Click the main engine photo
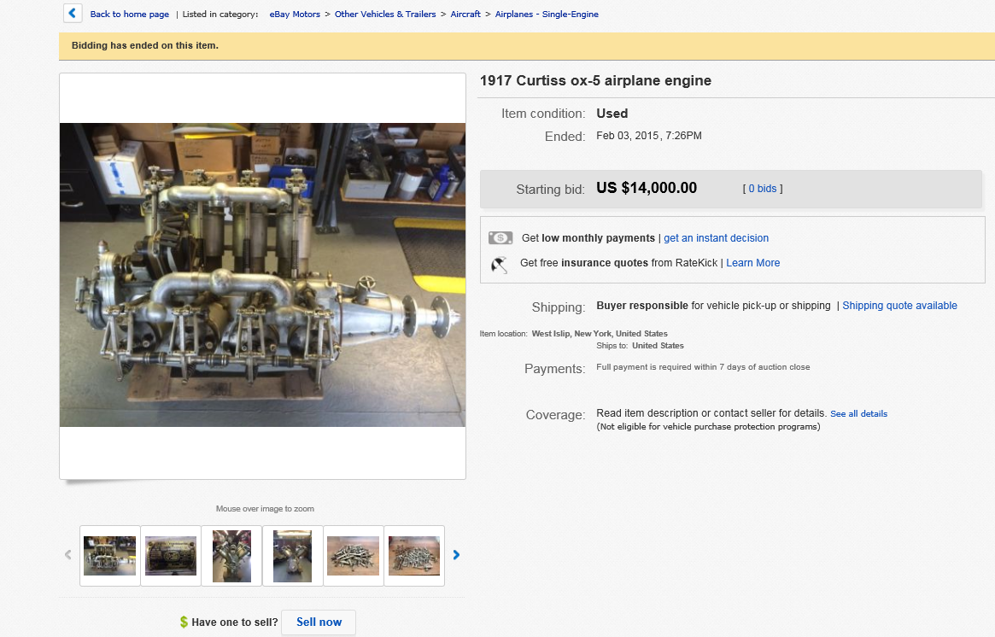This screenshot has width=995, height=637. point(262,275)
